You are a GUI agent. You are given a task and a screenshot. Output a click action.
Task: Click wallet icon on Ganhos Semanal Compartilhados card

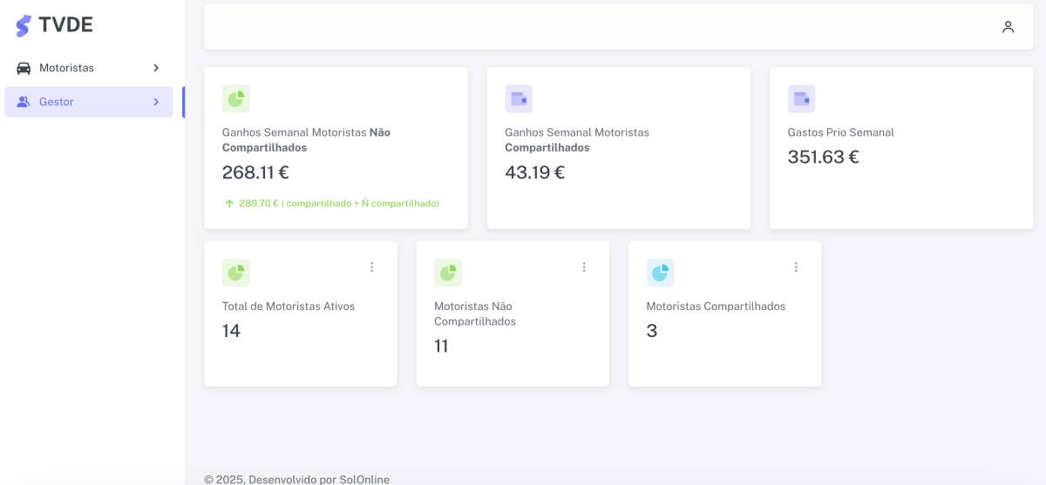[519, 99]
